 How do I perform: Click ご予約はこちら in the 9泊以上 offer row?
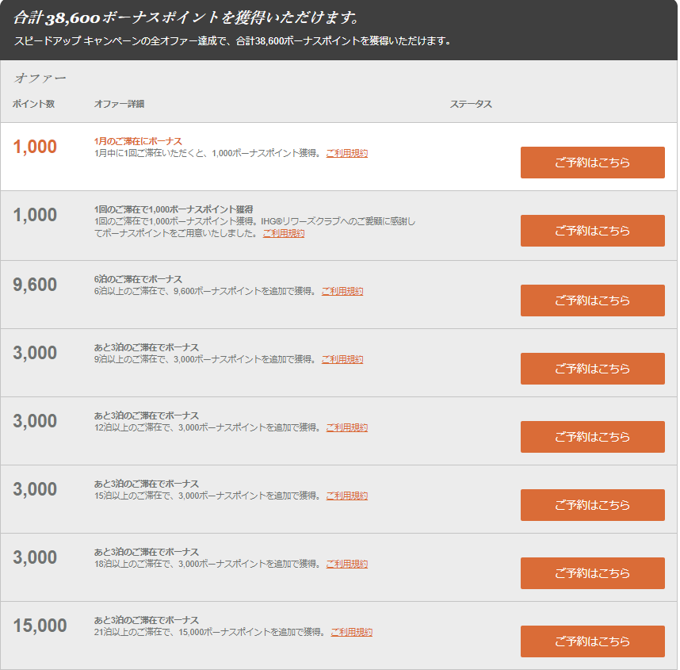tap(592, 369)
